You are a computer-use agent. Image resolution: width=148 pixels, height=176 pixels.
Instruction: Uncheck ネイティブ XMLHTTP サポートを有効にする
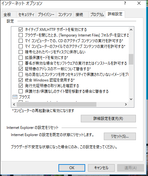tap(21, 30)
